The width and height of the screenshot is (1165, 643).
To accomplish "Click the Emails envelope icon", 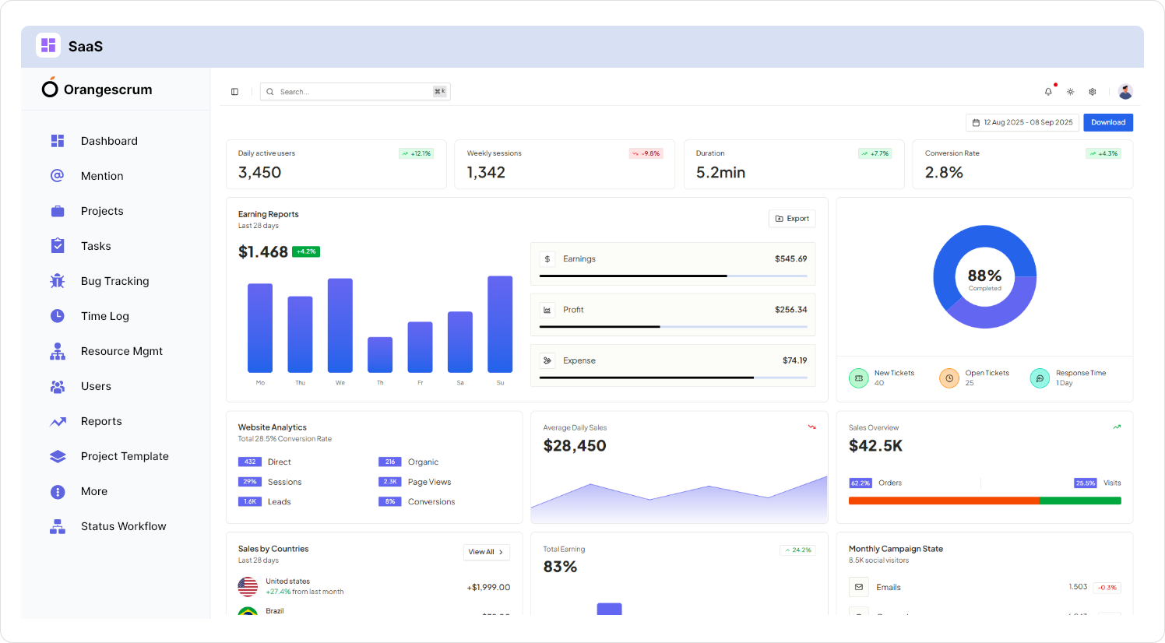I will point(859,587).
